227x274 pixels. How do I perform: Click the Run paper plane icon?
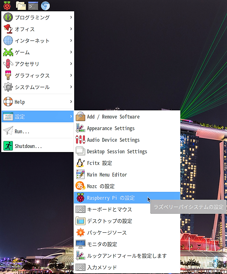(x=8, y=131)
